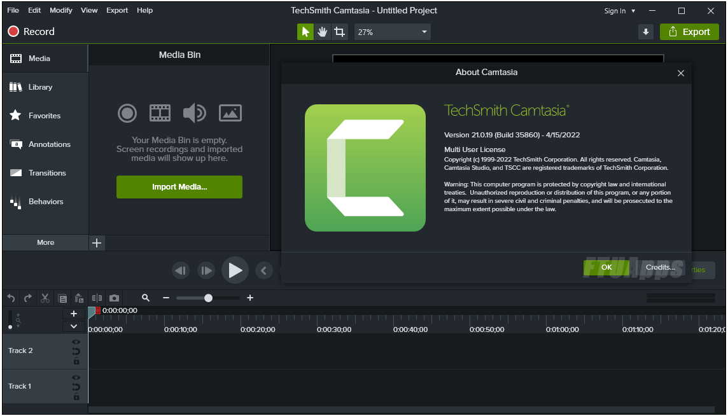
Task: Zoom in timeline with plus button
Action: [250, 298]
